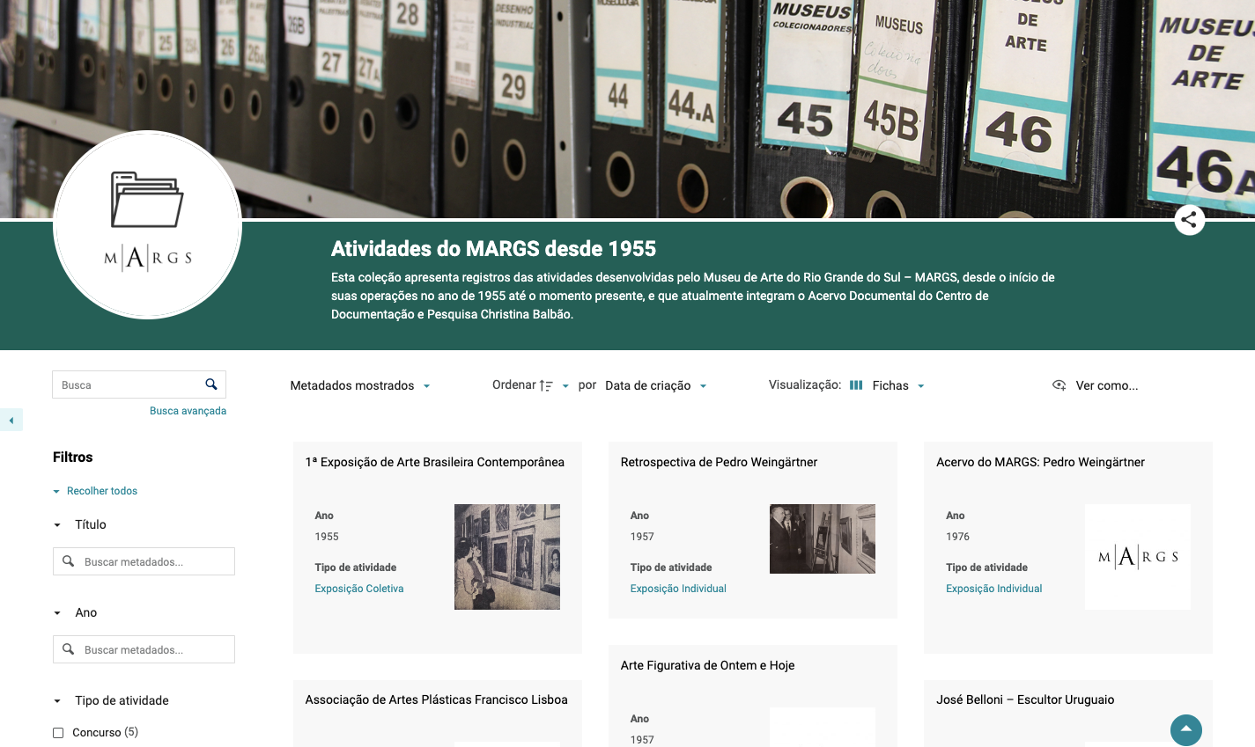Image resolution: width=1255 pixels, height=747 pixels.
Task: Click the 1955 exhibition photo thumbnail
Action: tap(507, 557)
